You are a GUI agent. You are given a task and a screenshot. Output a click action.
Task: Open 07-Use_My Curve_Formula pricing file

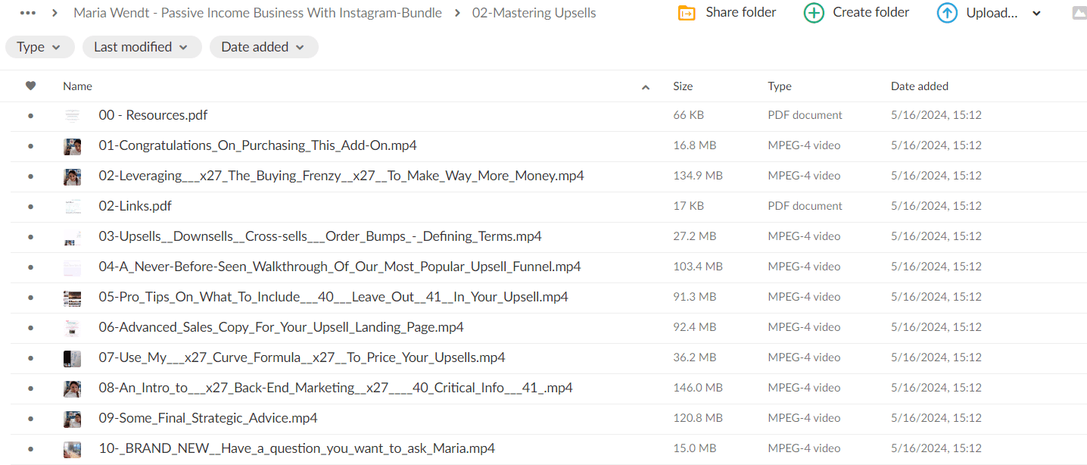tap(302, 357)
